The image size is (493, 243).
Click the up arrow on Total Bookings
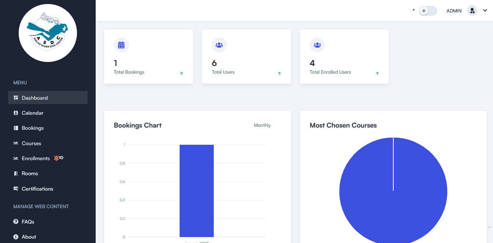tap(181, 74)
